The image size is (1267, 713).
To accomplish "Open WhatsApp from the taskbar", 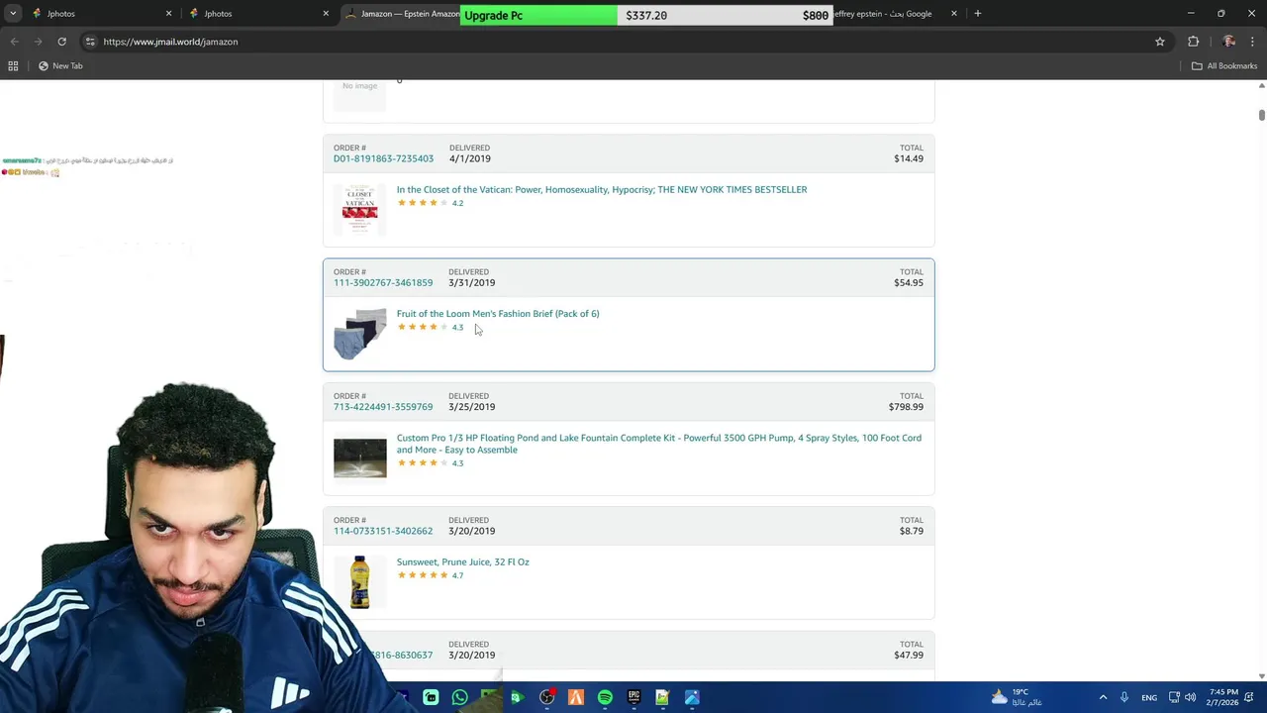I will pos(459,698).
